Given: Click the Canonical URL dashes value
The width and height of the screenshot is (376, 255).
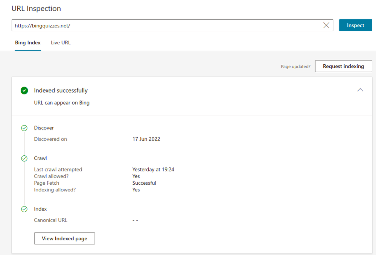Looking at the screenshot, I should tap(135, 220).
